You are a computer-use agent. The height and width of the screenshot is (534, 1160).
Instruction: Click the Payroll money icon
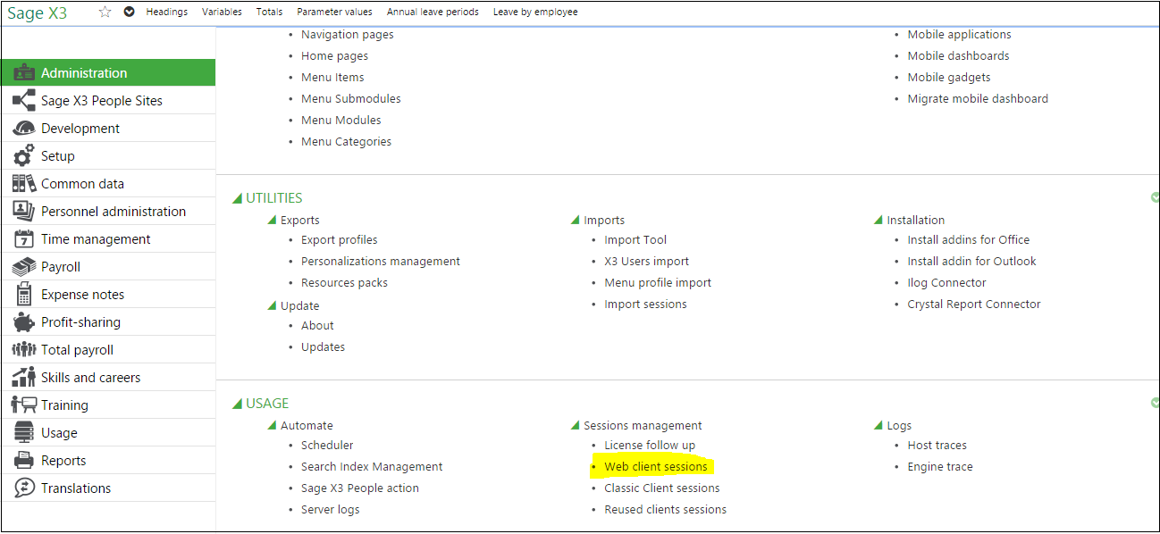(24, 267)
